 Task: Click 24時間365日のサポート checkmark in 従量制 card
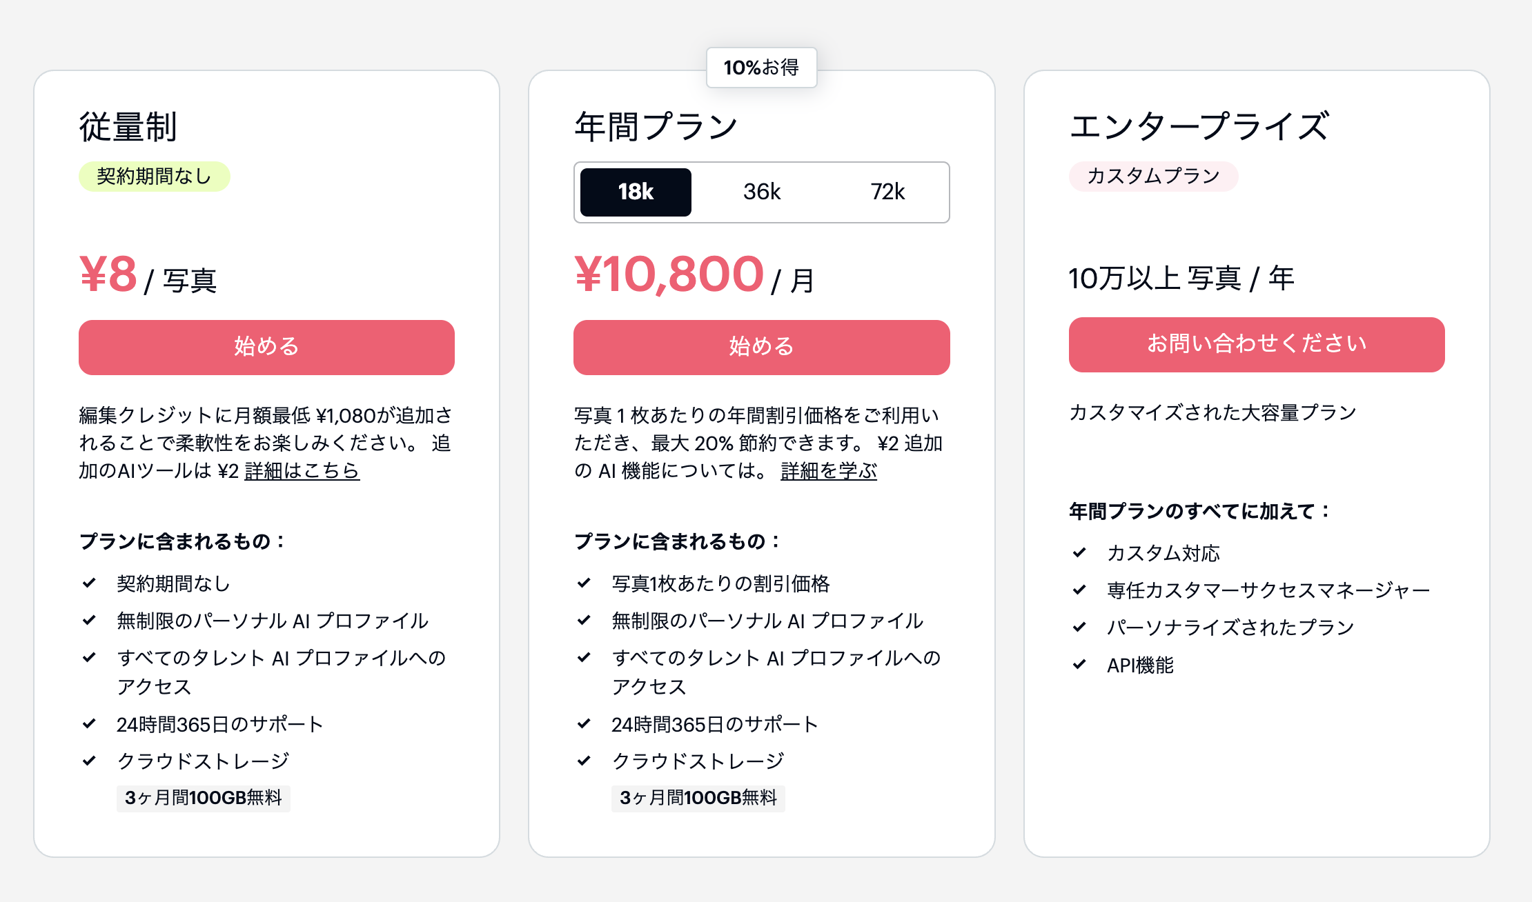tap(89, 724)
